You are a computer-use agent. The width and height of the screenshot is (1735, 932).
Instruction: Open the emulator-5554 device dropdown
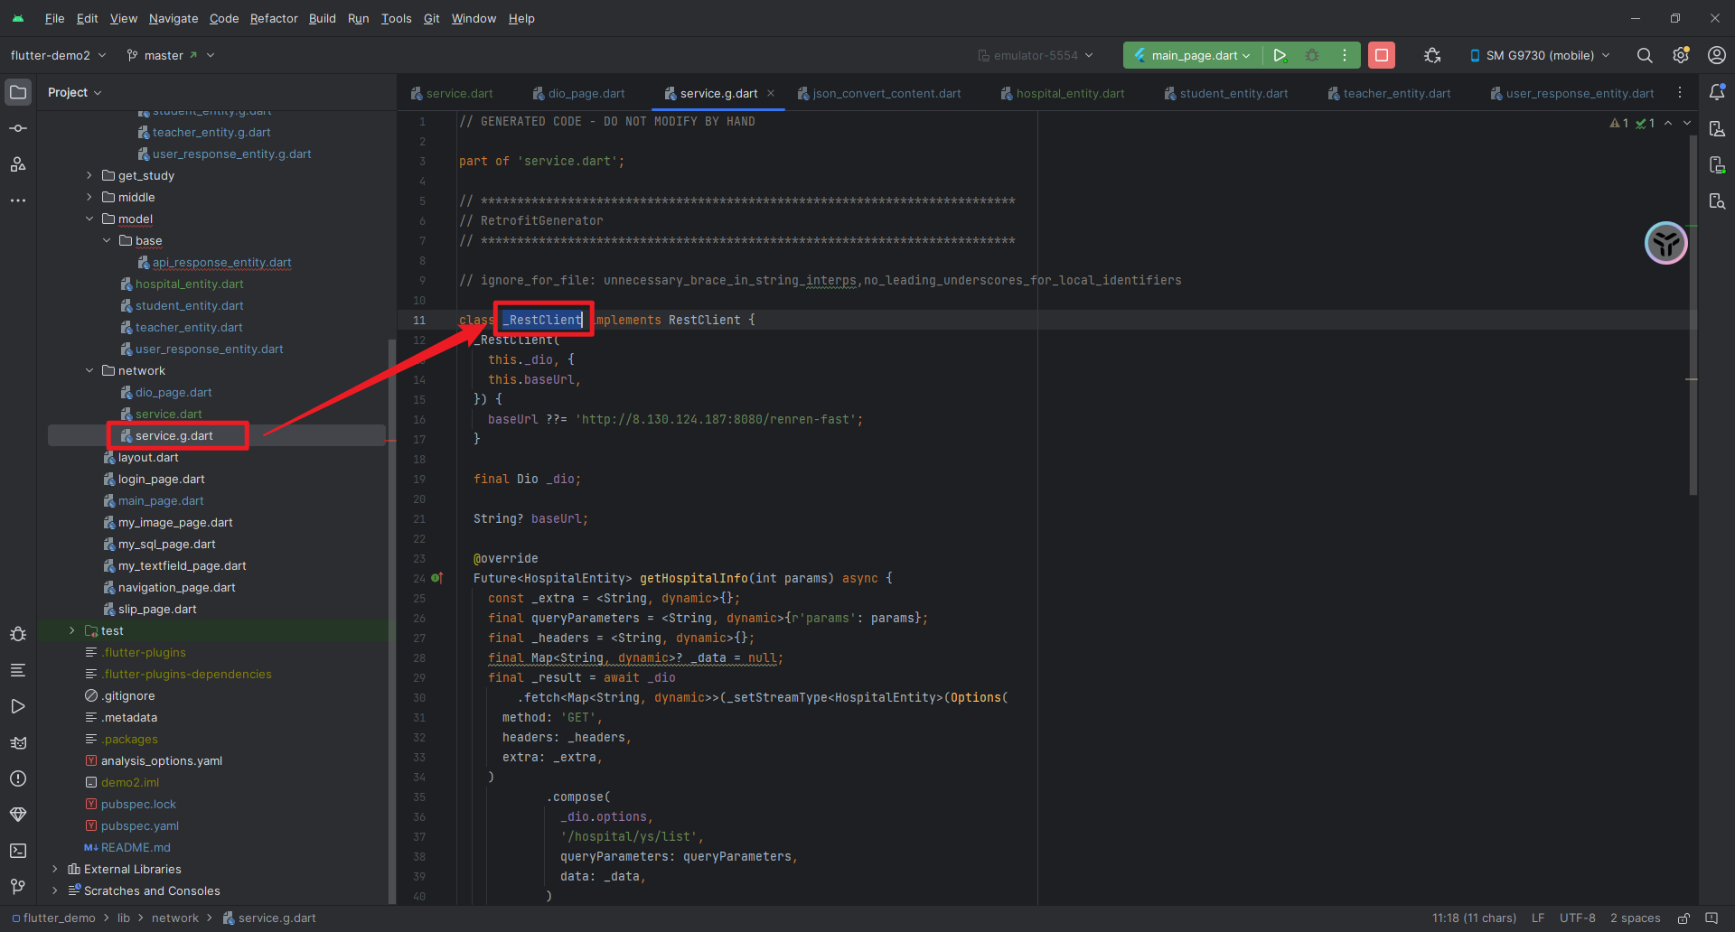1036,55
